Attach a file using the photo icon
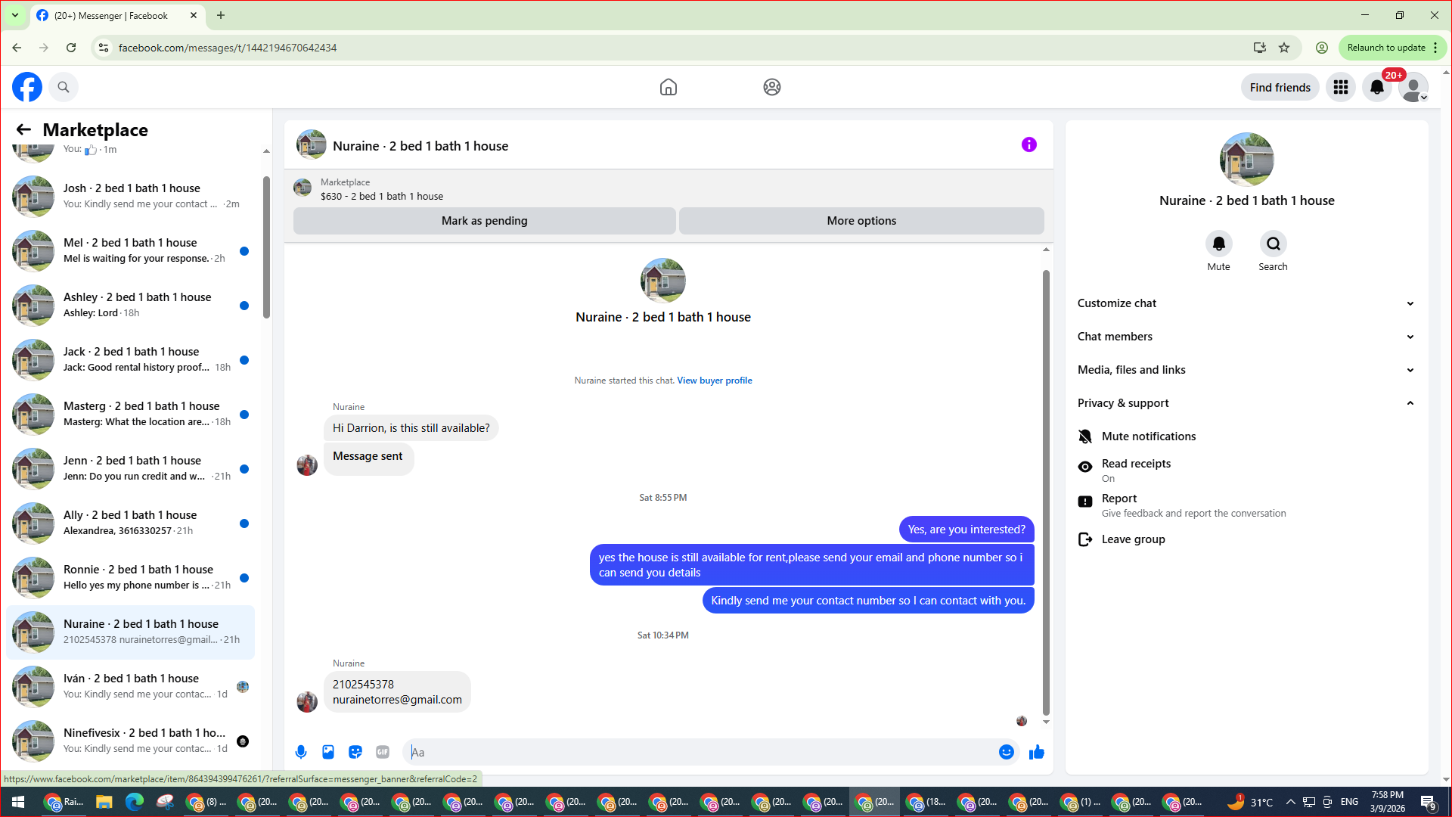The width and height of the screenshot is (1452, 817). pyautogui.click(x=328, y=752)
